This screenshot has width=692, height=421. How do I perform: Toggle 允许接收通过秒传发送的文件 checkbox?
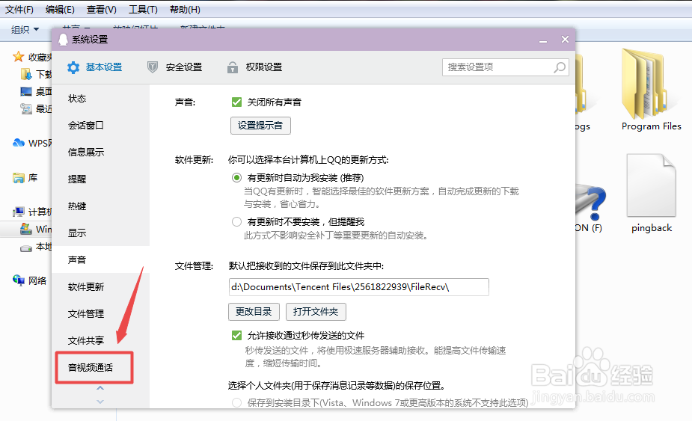point(236,336)
